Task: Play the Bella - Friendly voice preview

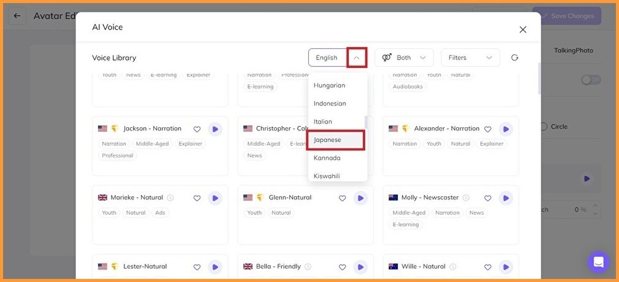Action: [x=360, y=267]
